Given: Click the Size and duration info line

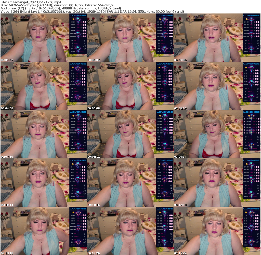Looking at the screenshot, I should pyautogui.click(x=57, y=5).
